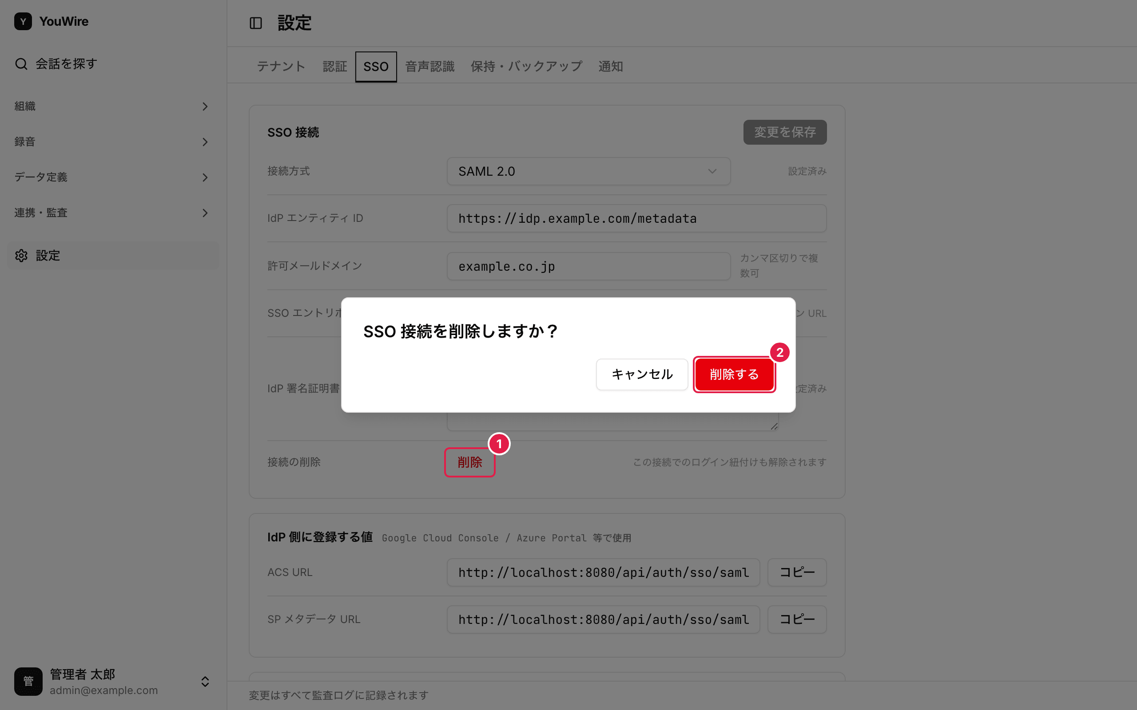Toggle the sidebar panel icon

255,23
